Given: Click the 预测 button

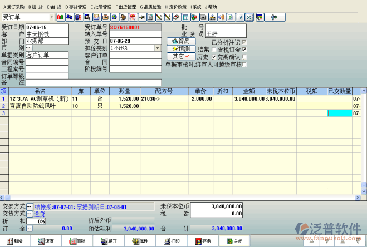Looking at the screenshot, I should tap(181, 49).
